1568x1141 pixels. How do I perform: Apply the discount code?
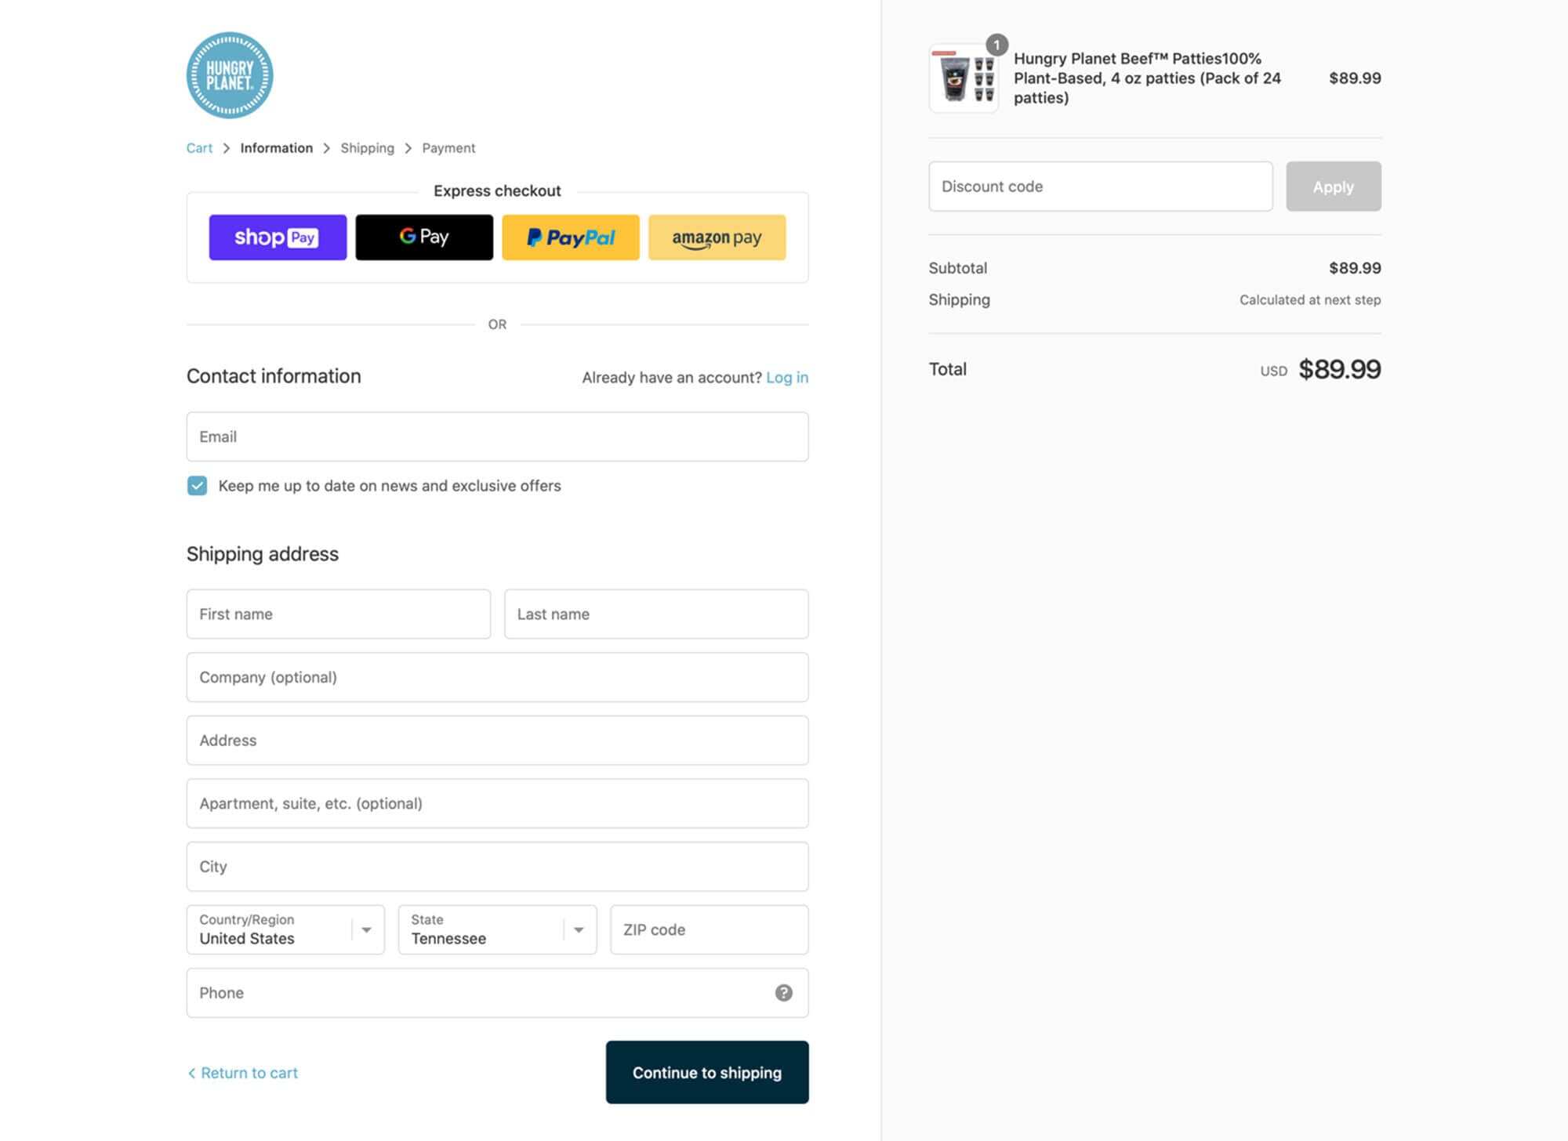pyautogui.click(x=1333, y=187)
